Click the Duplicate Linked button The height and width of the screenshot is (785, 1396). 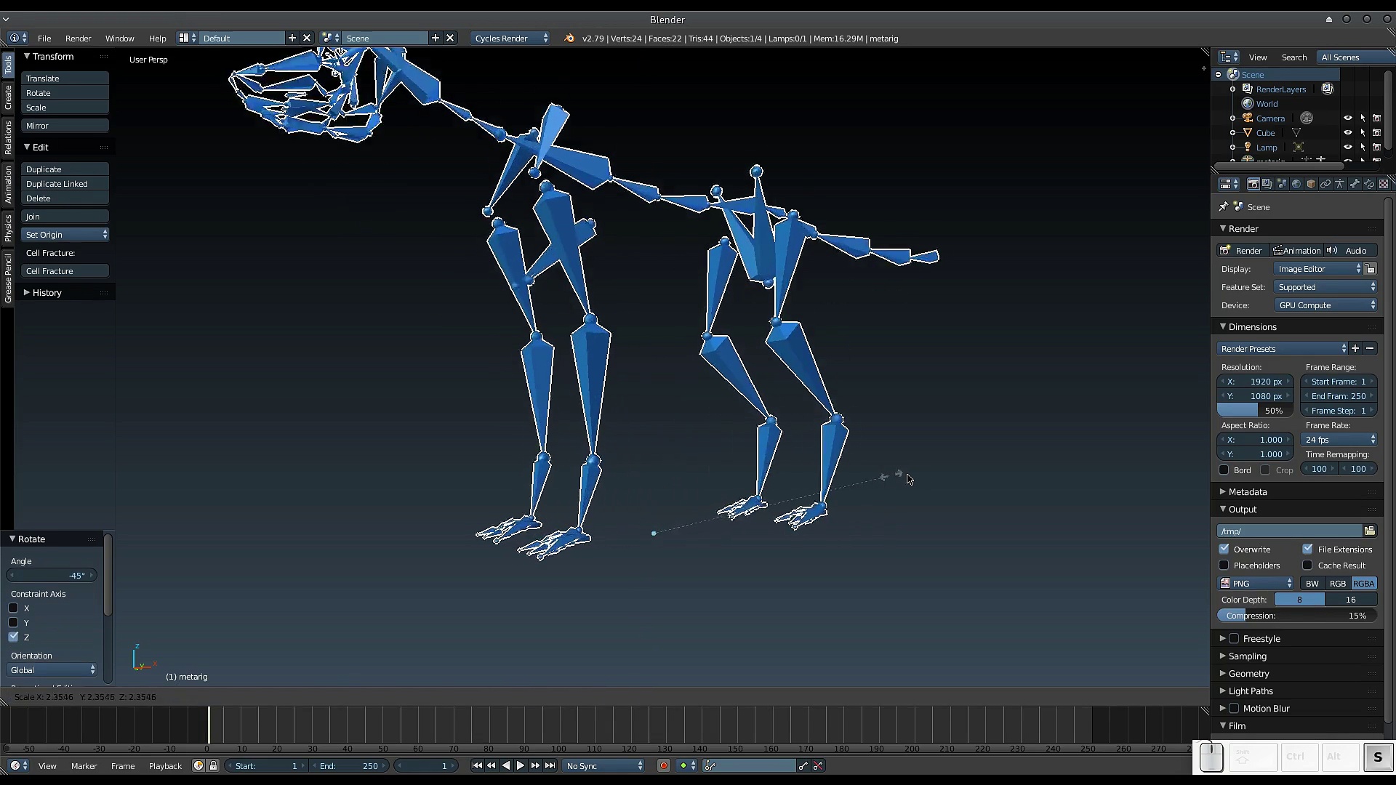pos(65,184)
